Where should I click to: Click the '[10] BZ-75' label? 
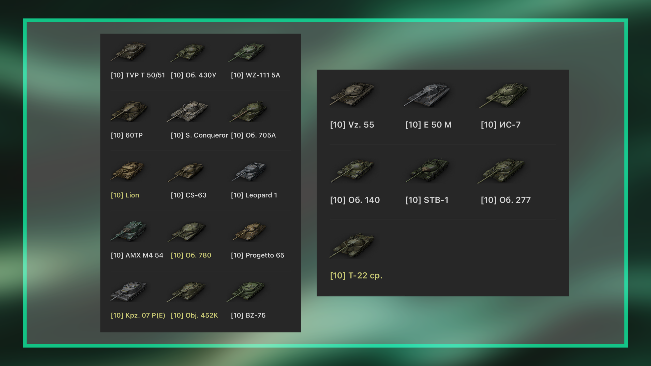click(248, 315)
